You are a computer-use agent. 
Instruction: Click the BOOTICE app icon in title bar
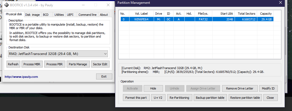(6, 5)
